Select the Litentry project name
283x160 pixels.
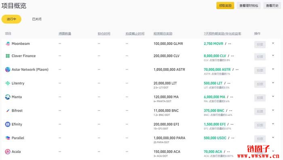point(18,83)
